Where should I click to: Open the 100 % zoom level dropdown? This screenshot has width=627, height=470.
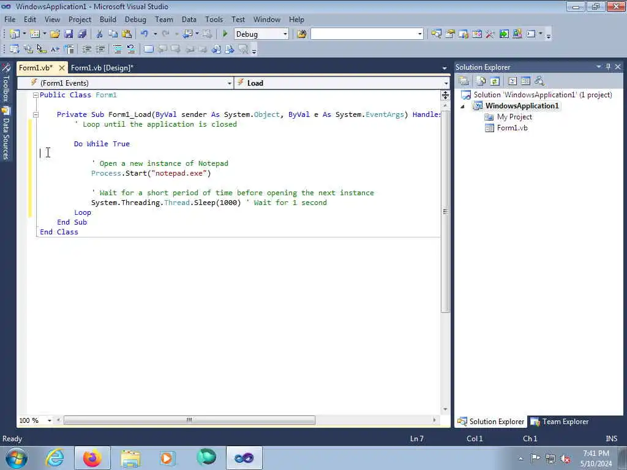[50, 420]
